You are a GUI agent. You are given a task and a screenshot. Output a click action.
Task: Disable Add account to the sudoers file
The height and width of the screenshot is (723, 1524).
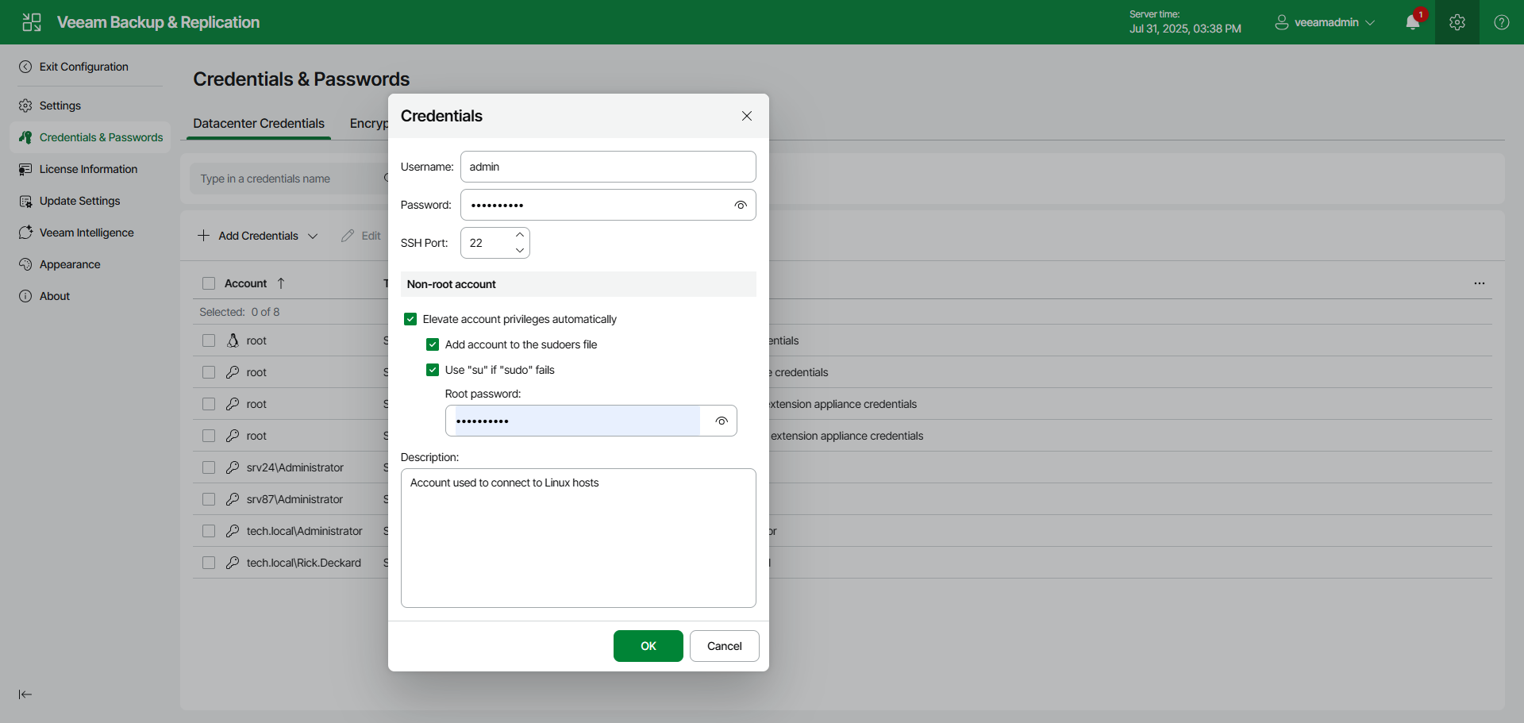(x=433, y=344)
